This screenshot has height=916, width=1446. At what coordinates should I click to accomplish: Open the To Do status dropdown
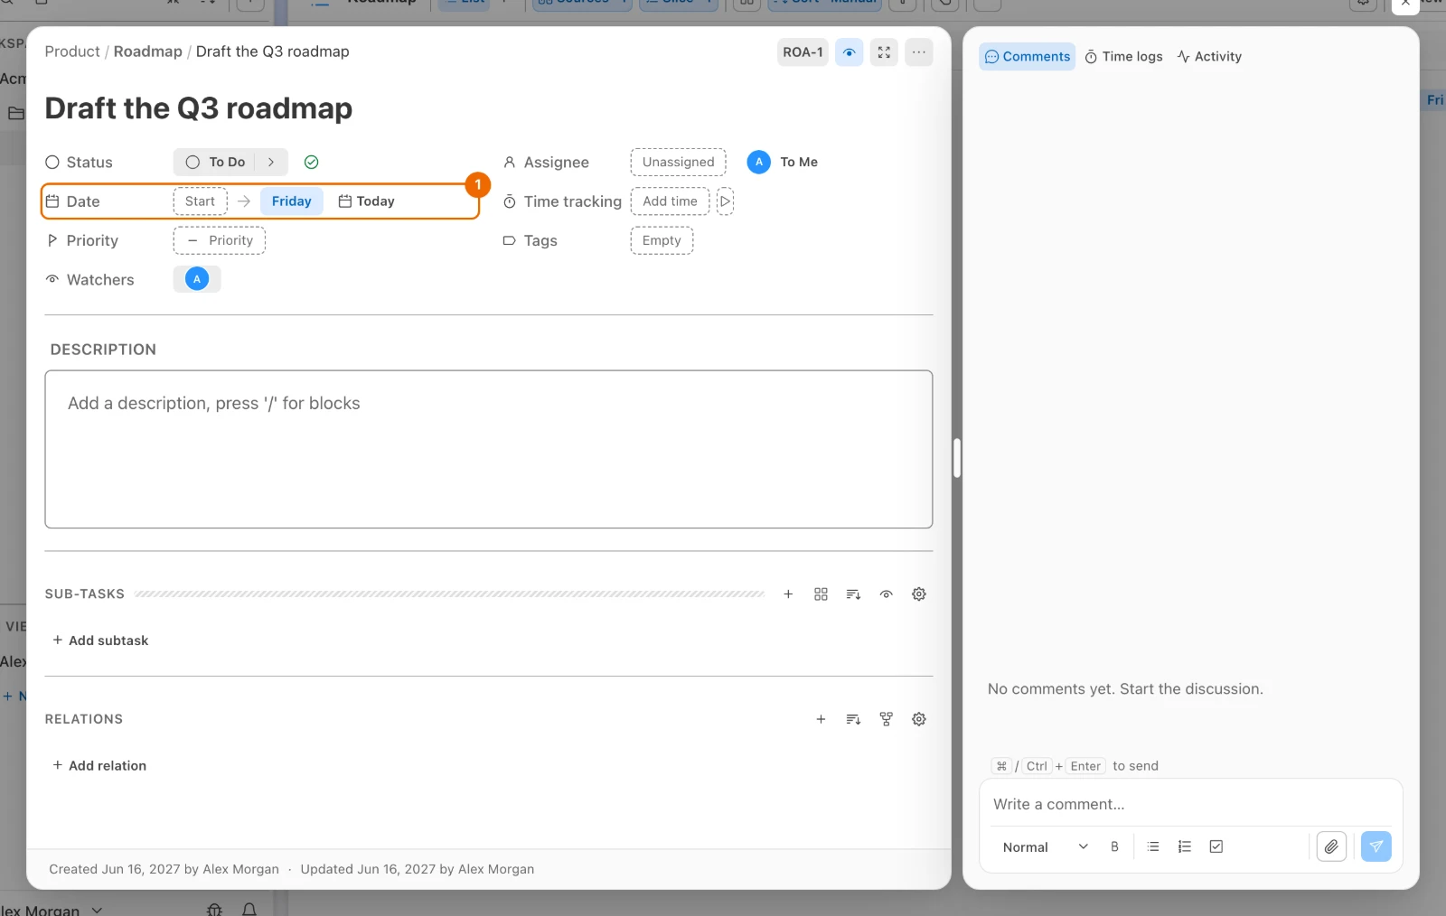point(215,162)
